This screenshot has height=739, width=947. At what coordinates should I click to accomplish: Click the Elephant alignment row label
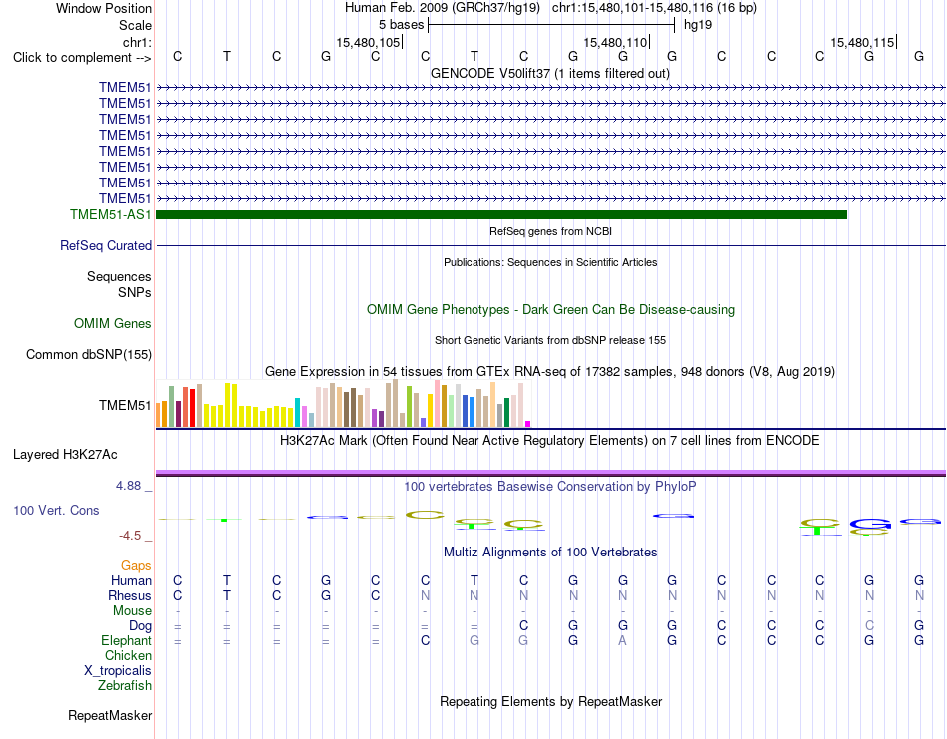click(x=126, y=640)
